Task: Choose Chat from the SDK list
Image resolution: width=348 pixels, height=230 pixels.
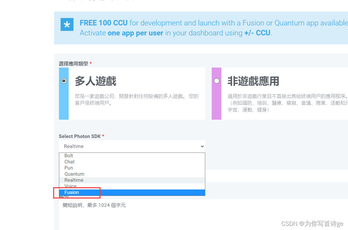Action: 132,162
